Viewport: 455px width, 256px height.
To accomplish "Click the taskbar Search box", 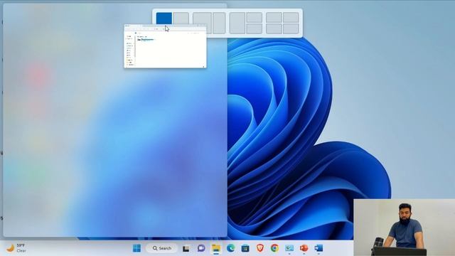I will (x=162, y=248).
